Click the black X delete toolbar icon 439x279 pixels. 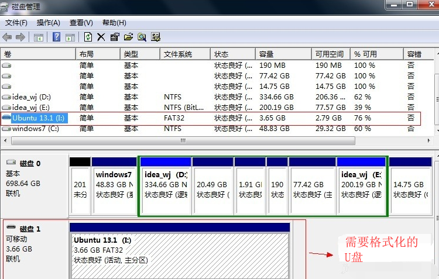(101, 37)
